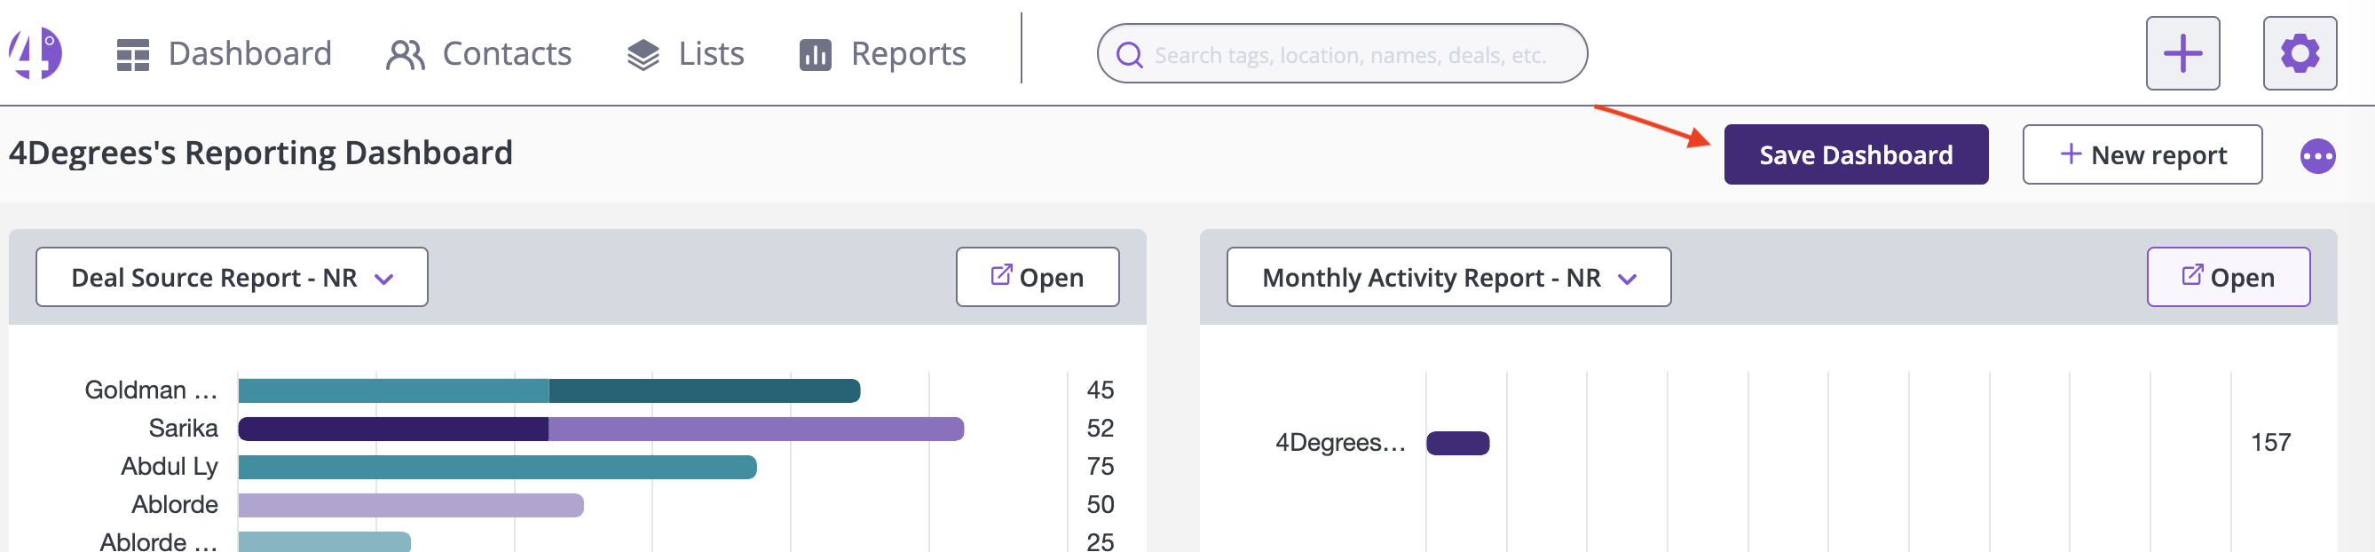Open settings via the gear icon
The image size is (2375, 552).
[x=2299, y=53]
